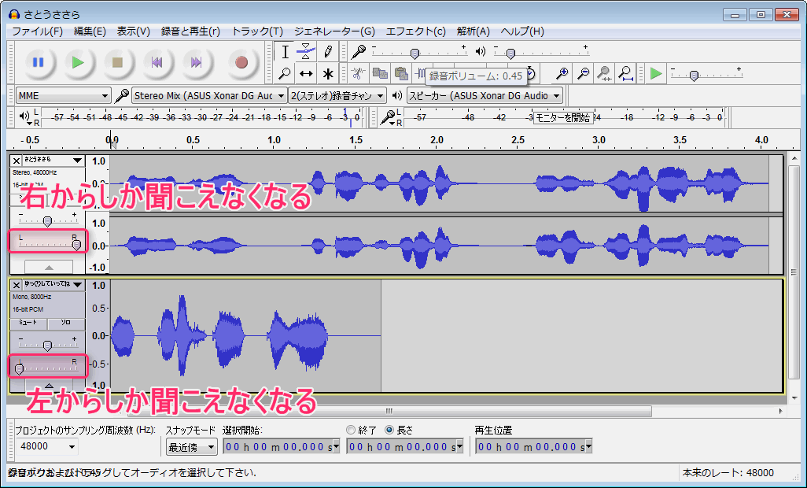Open the MME audio host dropdown
This screenshot has height=488, width=807.
click(x=63, y=96)
